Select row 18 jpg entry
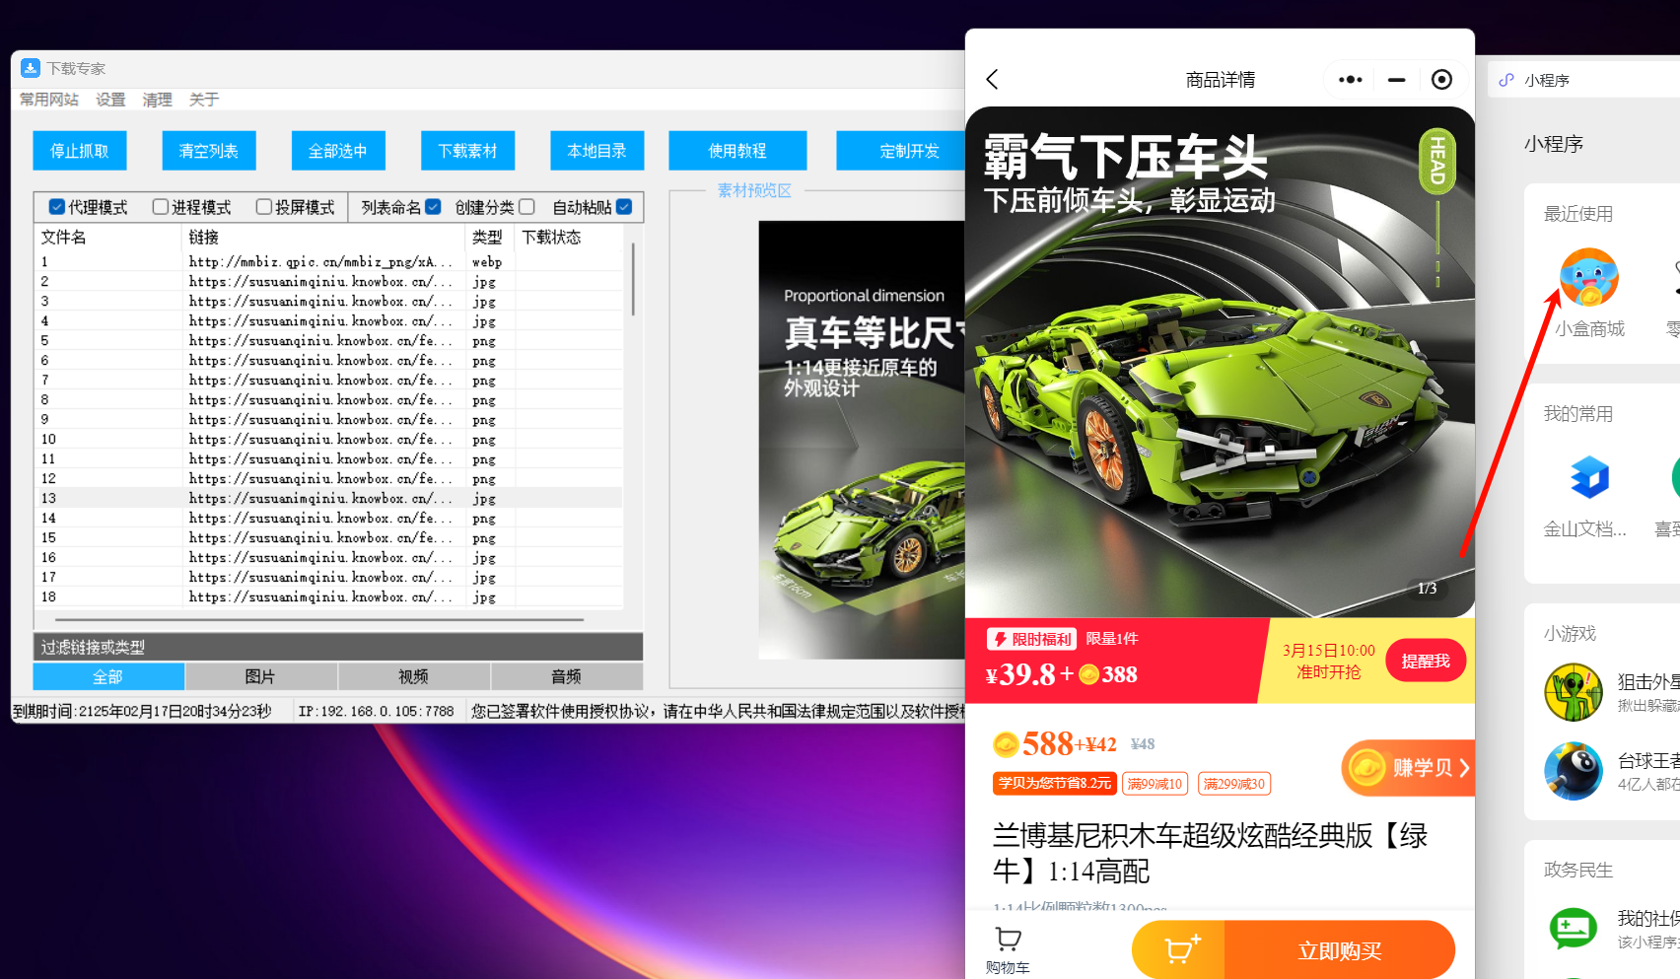This screenshot has height=979, width=1680. click(329, 597)
